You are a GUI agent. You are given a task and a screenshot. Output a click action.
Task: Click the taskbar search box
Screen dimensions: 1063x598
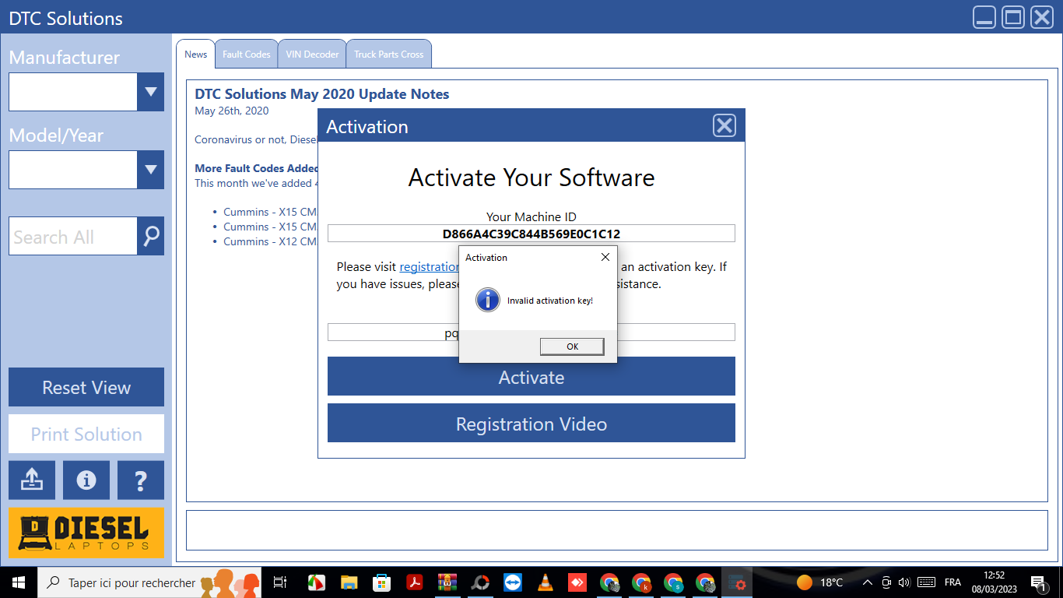pos(150,582)
